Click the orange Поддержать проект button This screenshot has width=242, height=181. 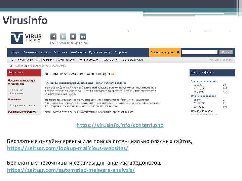pos(165,52)
